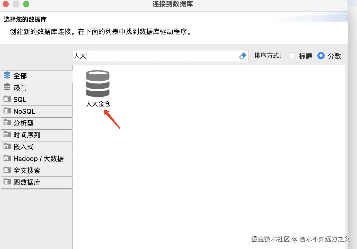The height and width of the screenshot is (249, 357).
Task: Click the 分析型 category folder icon
Action: [x=7, y=122]
